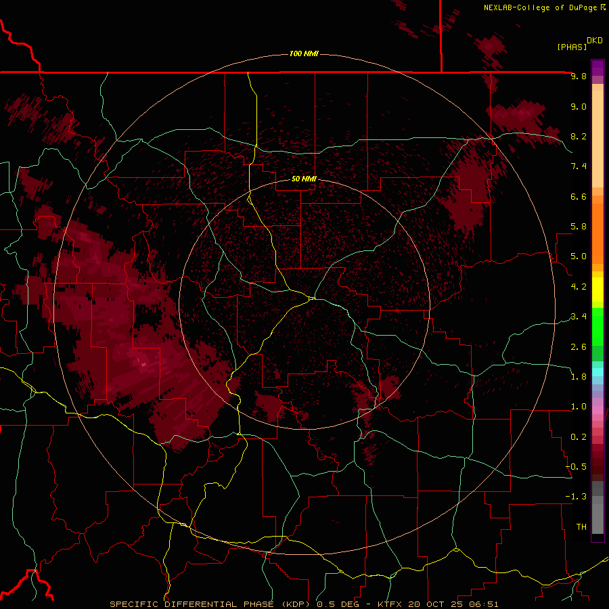This screenshot has height=609, width=609.
Task: Click the purple top segment of color bar
Action: click(x=597, y=68)
